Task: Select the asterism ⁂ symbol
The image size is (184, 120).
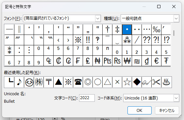Action: [127, 40]
